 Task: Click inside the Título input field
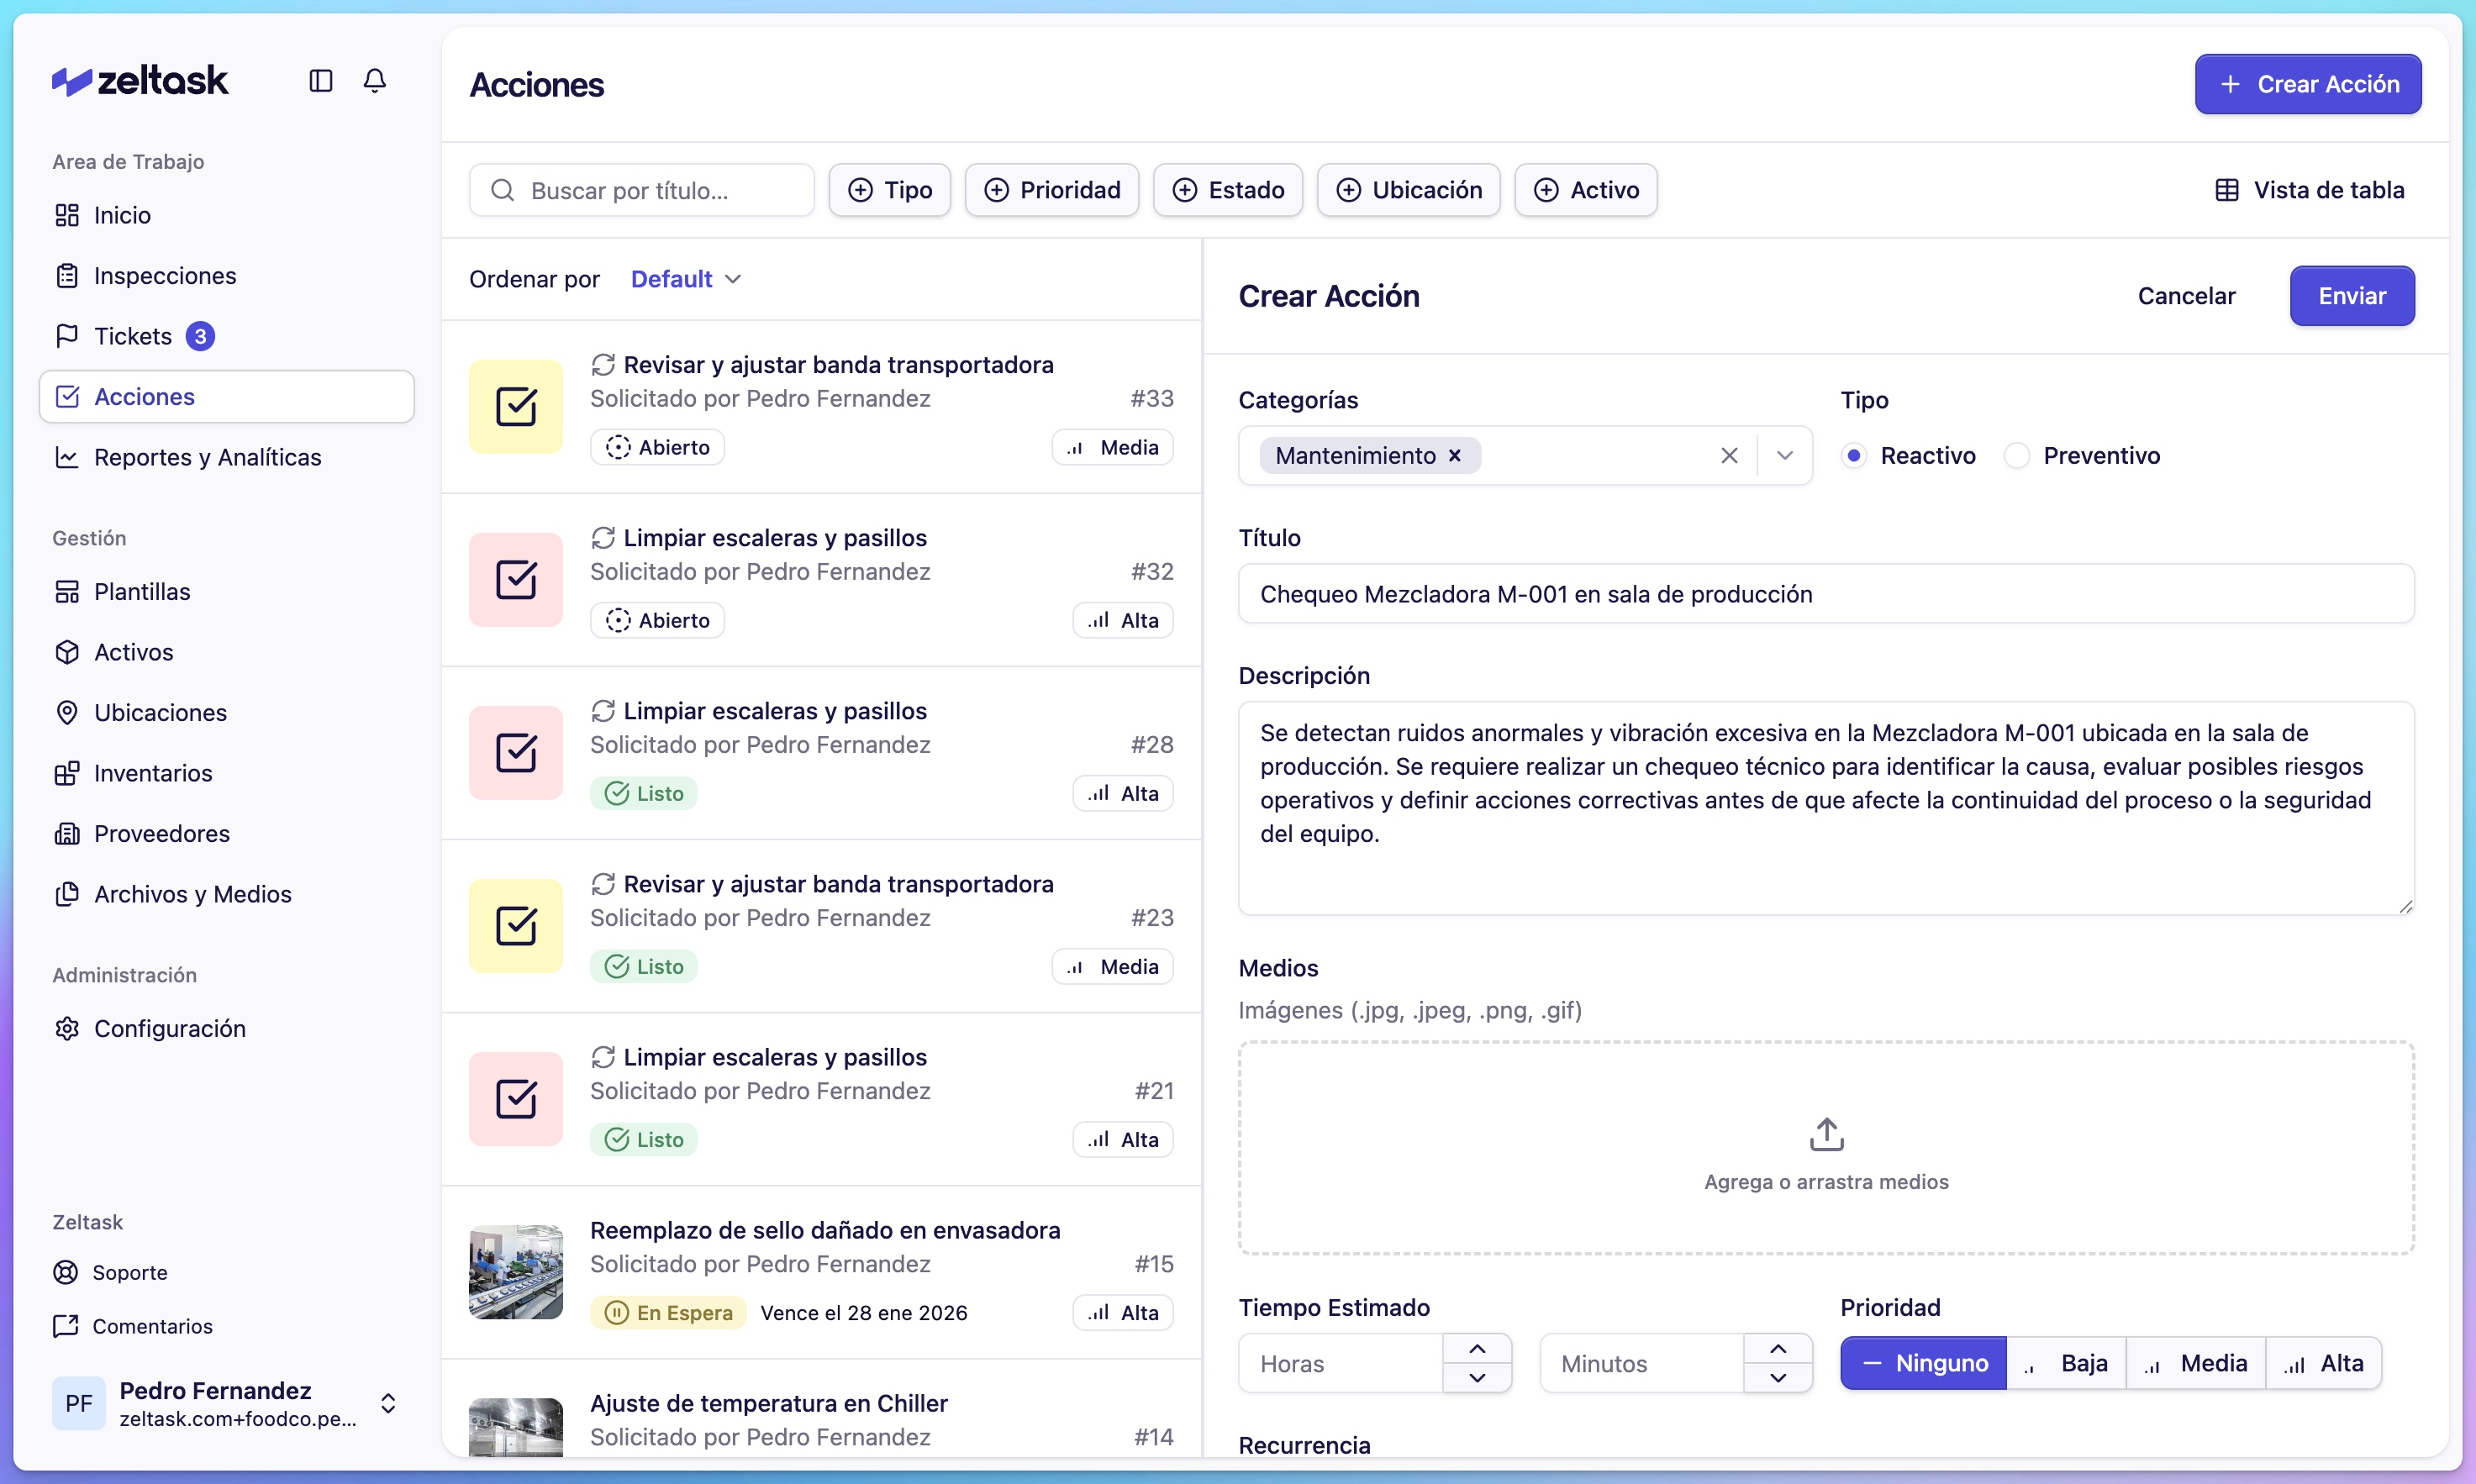1825,593
